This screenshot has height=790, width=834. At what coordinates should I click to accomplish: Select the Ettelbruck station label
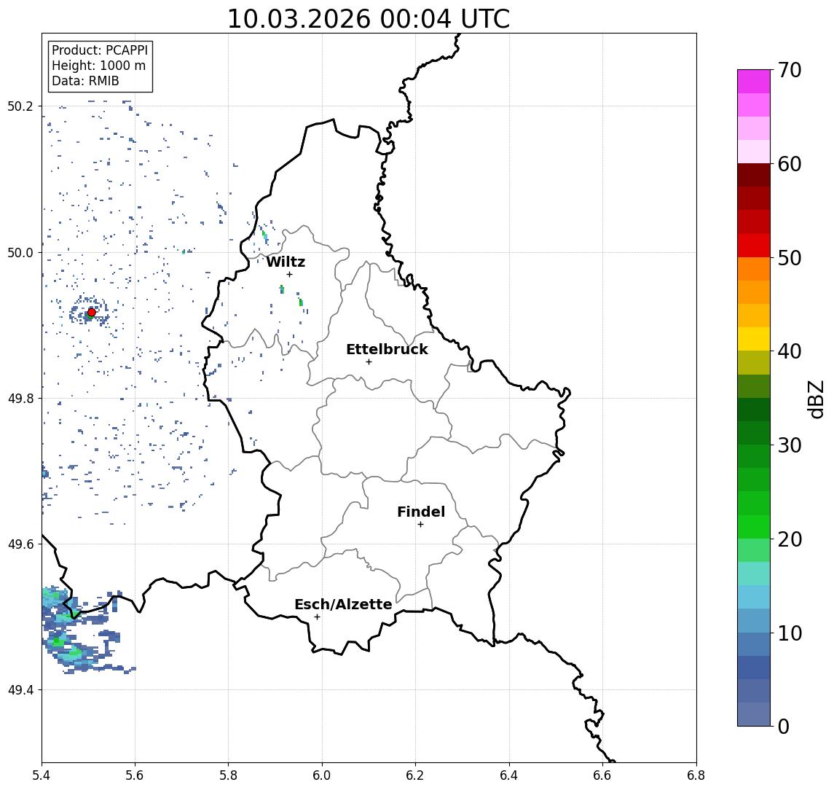[388, 349]
